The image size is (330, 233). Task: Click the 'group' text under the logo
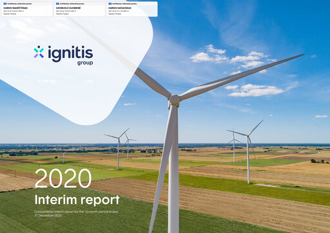click(x=85, y=63)
